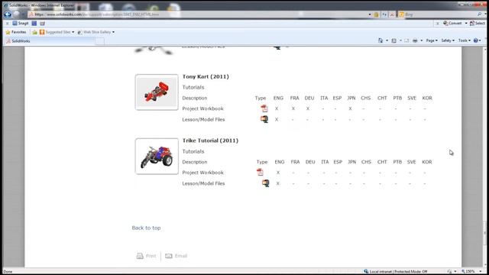Click the browser Forward arrow button
Screen dimensions: 489x275
[17, 15]
